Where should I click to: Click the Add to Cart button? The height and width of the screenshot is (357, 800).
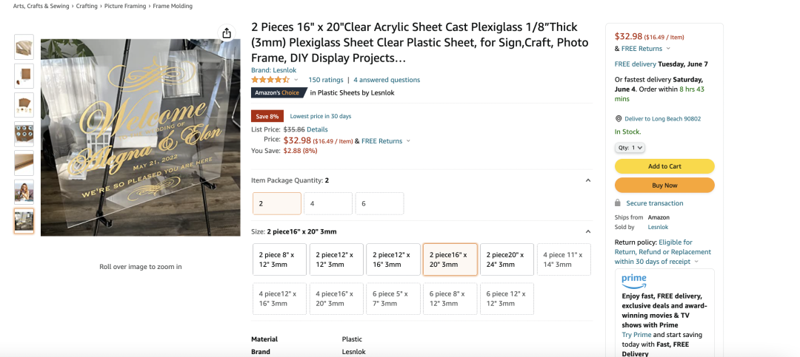pos(664,166)
